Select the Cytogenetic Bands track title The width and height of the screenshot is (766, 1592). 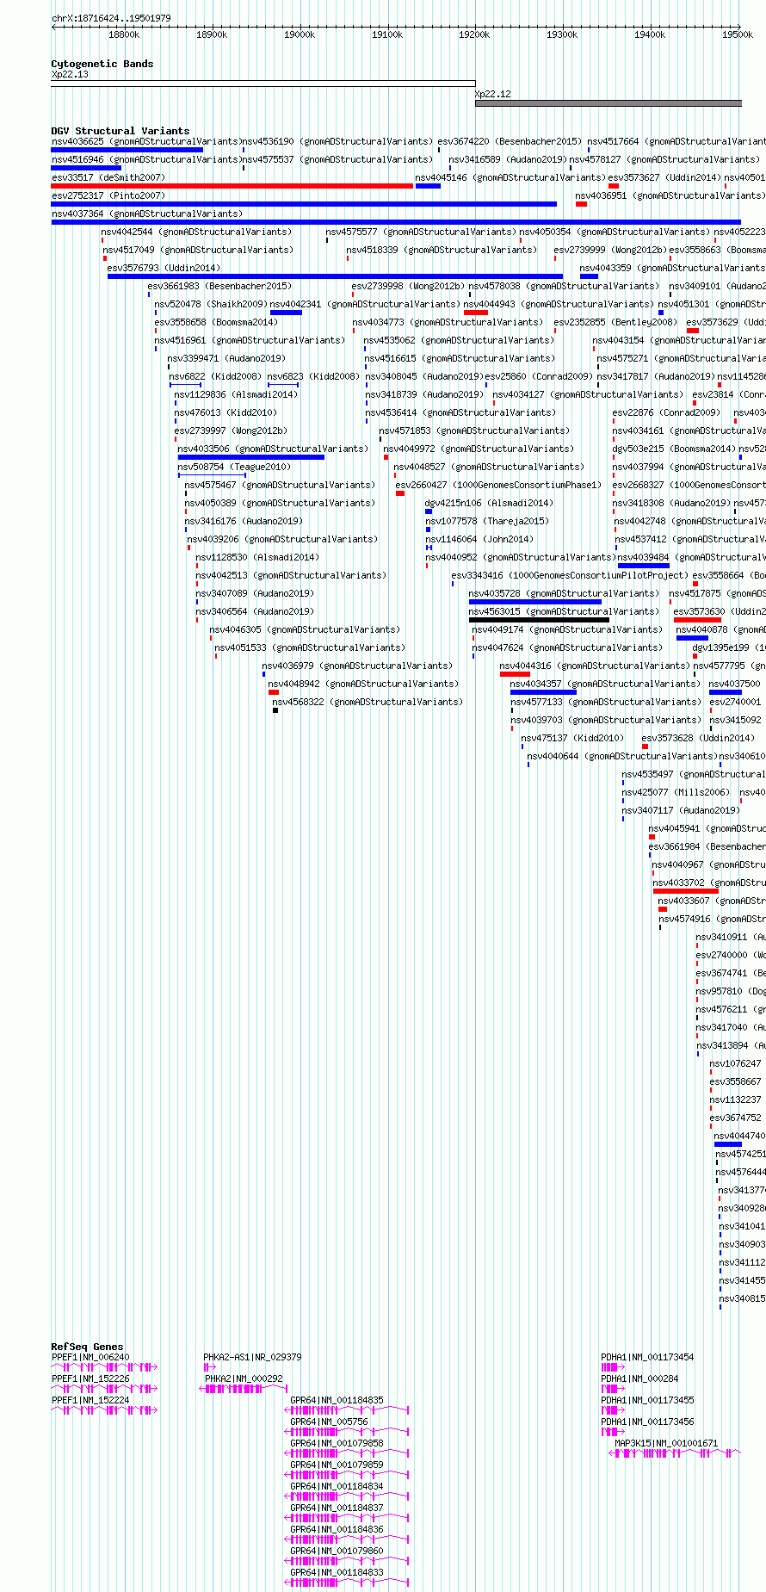(102, 64)
